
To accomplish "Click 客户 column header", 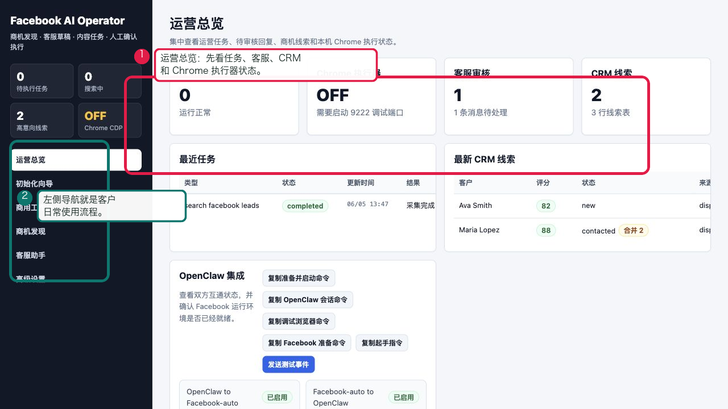I will pyautogui.click(x=466, y=183).
